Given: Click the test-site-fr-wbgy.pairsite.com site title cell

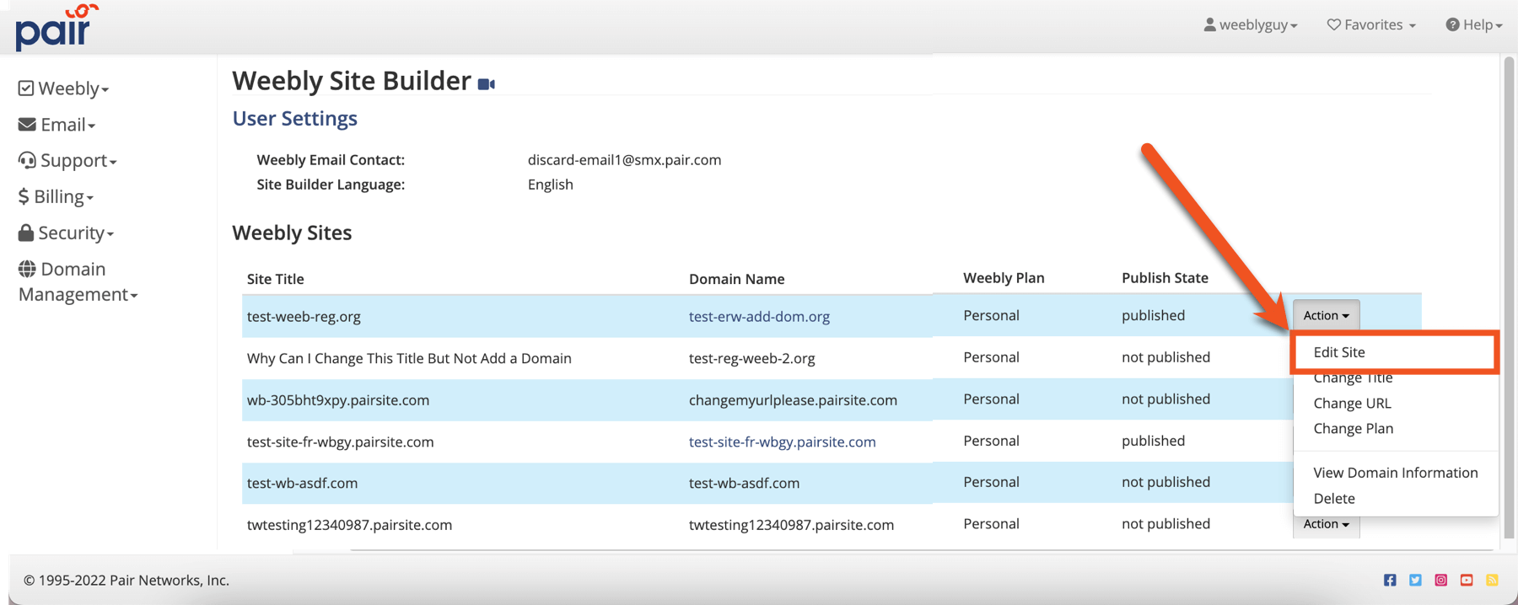Looking at the screenshot, I should [x=340, y=442].
